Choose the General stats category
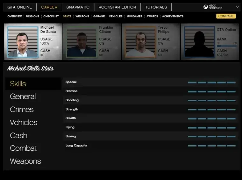This screenshot has height=180, width=242. click(x=23, y=97)
